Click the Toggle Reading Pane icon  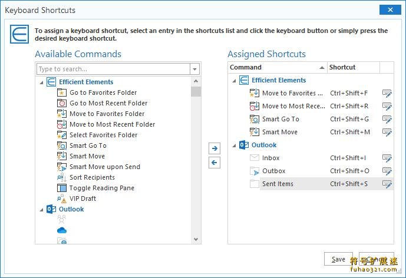pyautogui.click(x=62, y=188)
